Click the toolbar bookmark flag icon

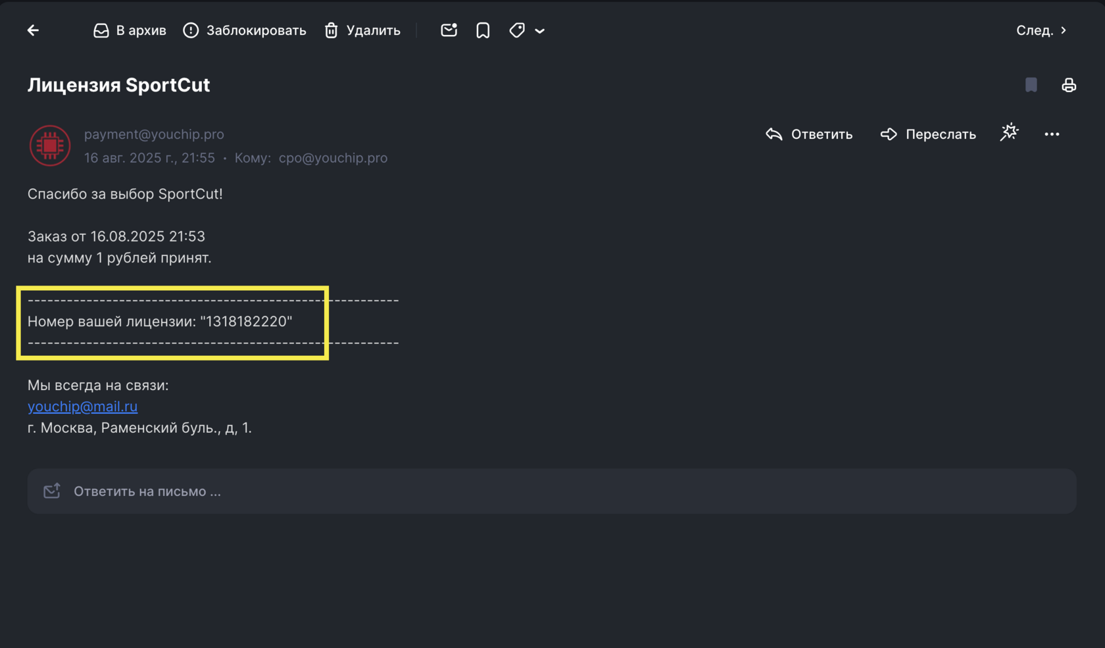tap(483, 30)
